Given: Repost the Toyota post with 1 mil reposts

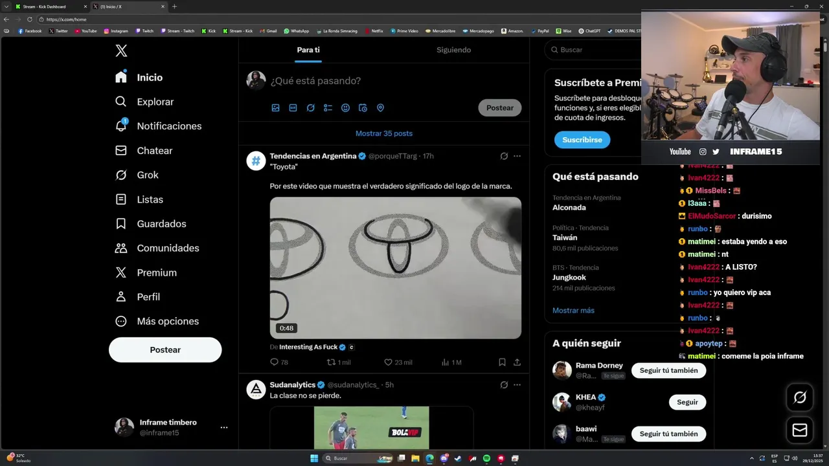Looking at the screenshot, I should 339,362.
